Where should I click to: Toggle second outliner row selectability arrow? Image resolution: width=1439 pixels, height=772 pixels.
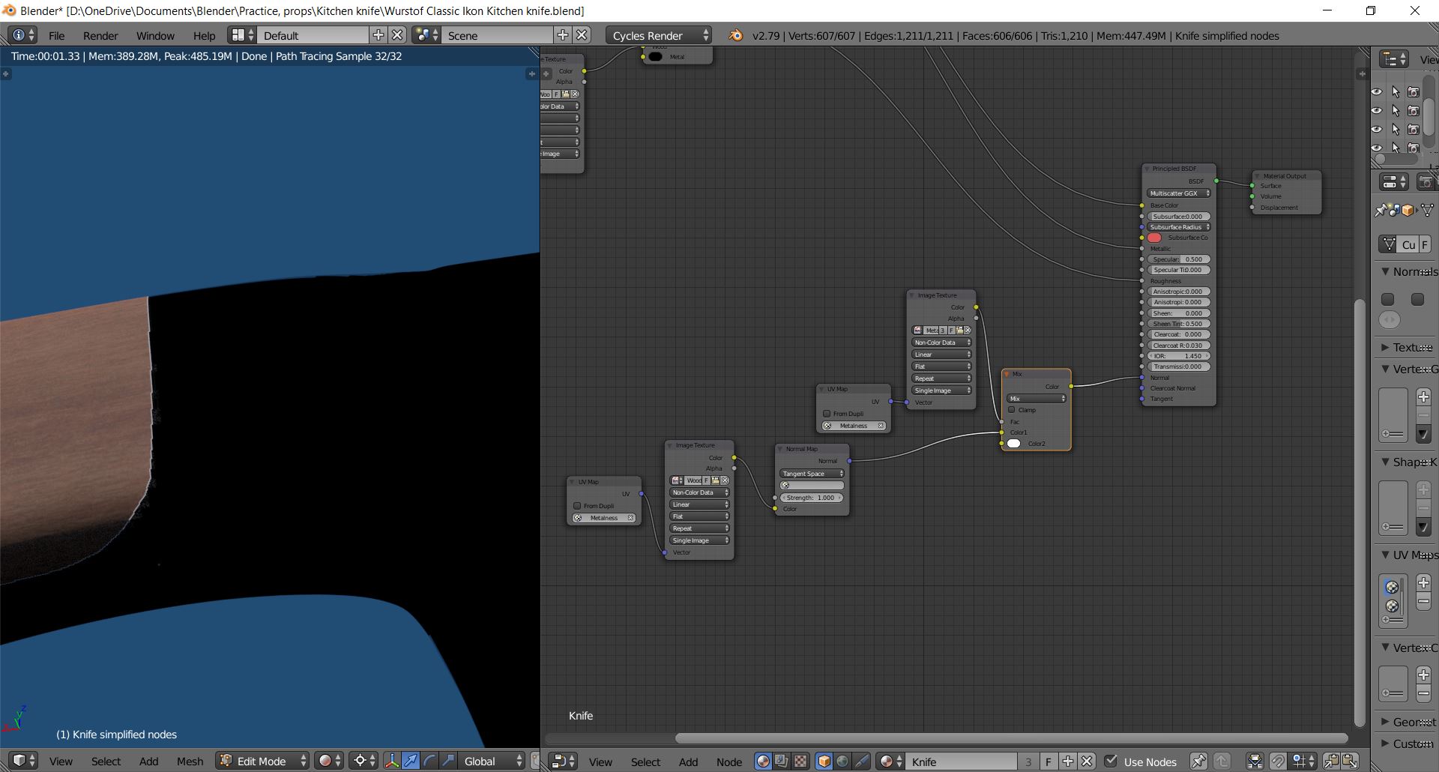click(1396, 110)
